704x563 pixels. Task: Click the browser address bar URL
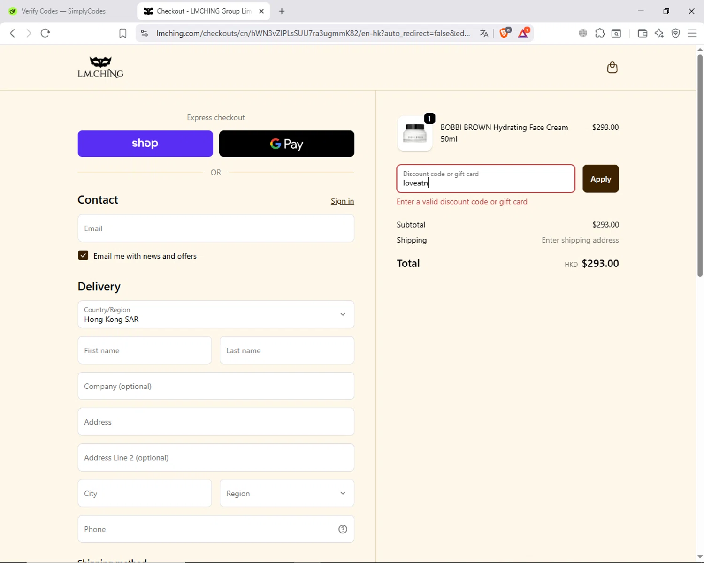313,33
